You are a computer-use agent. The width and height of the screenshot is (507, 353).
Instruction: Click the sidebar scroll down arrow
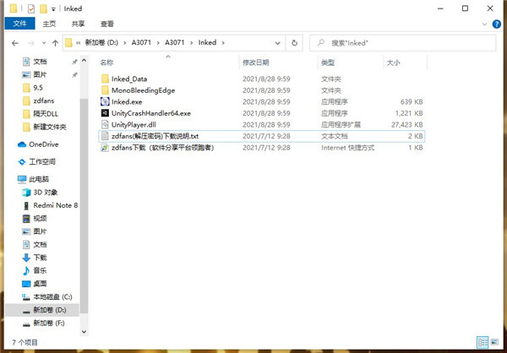pos(84,332)
